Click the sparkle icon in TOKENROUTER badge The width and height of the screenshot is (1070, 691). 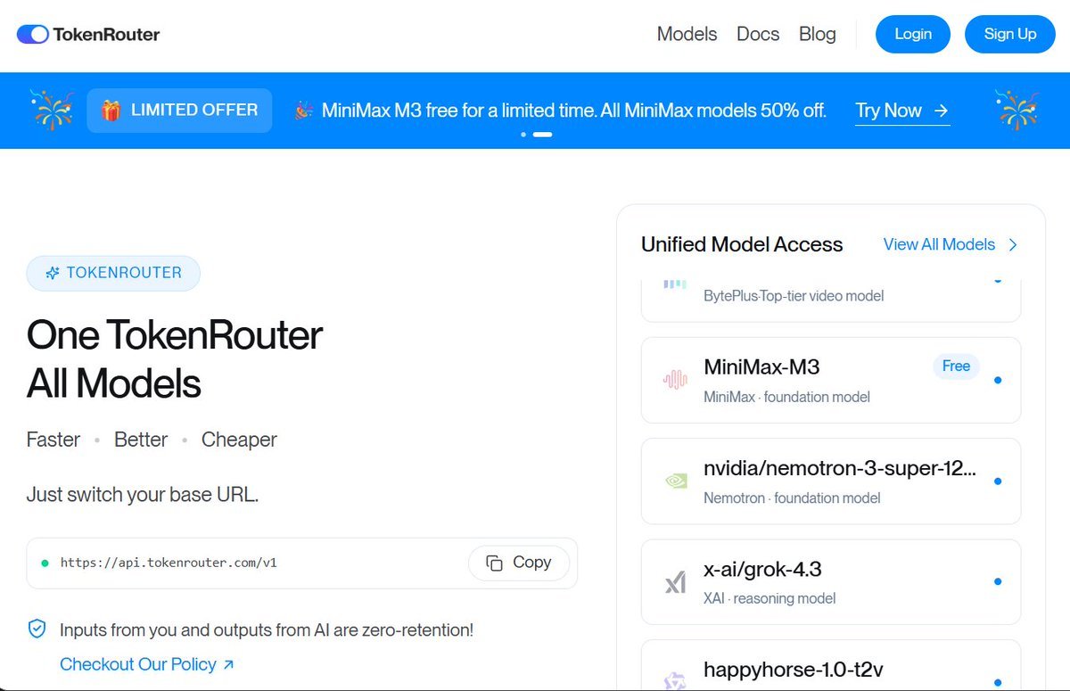point(53,273)
